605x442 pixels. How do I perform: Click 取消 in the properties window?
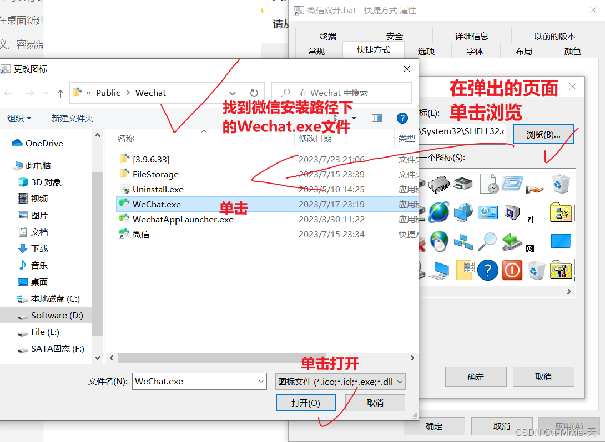pyautogui.click(x=502, y=426)
